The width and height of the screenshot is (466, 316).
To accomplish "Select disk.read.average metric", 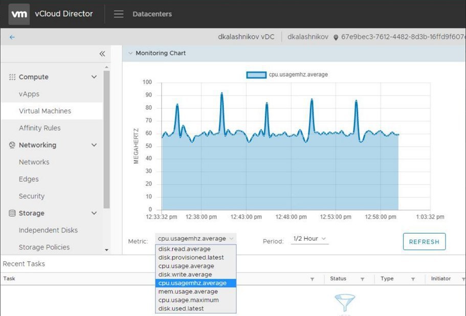I will click(196, 249).
